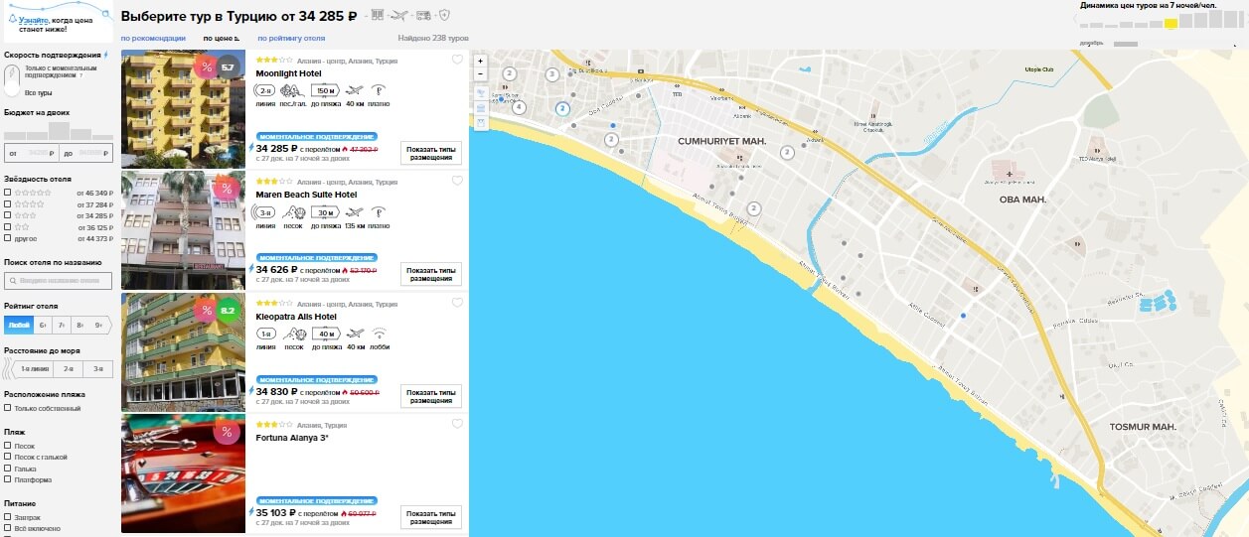Viewport: 1249px width, 537px height.
Task: Sort by 'по рейтингу отеля'
Action: click(x=291, y=39)
